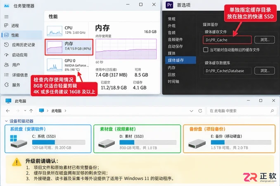Screen dimensions: 280x186
Task: Click the search magnifier icon in explorer
Action: pos(272,111)
